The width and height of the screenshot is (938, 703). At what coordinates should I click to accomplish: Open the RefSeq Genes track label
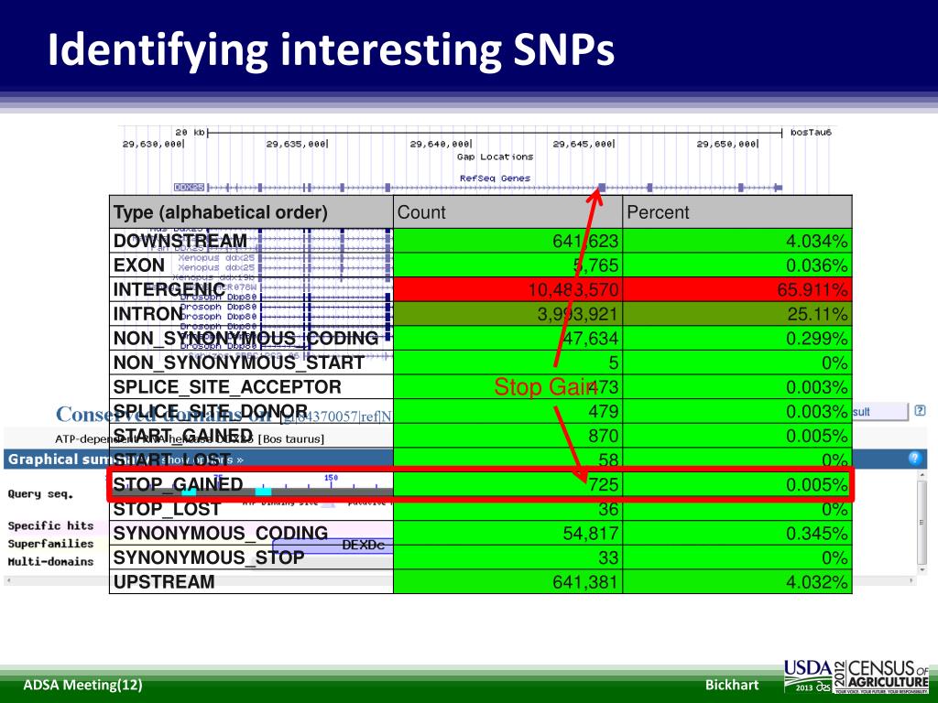(495, 178)
